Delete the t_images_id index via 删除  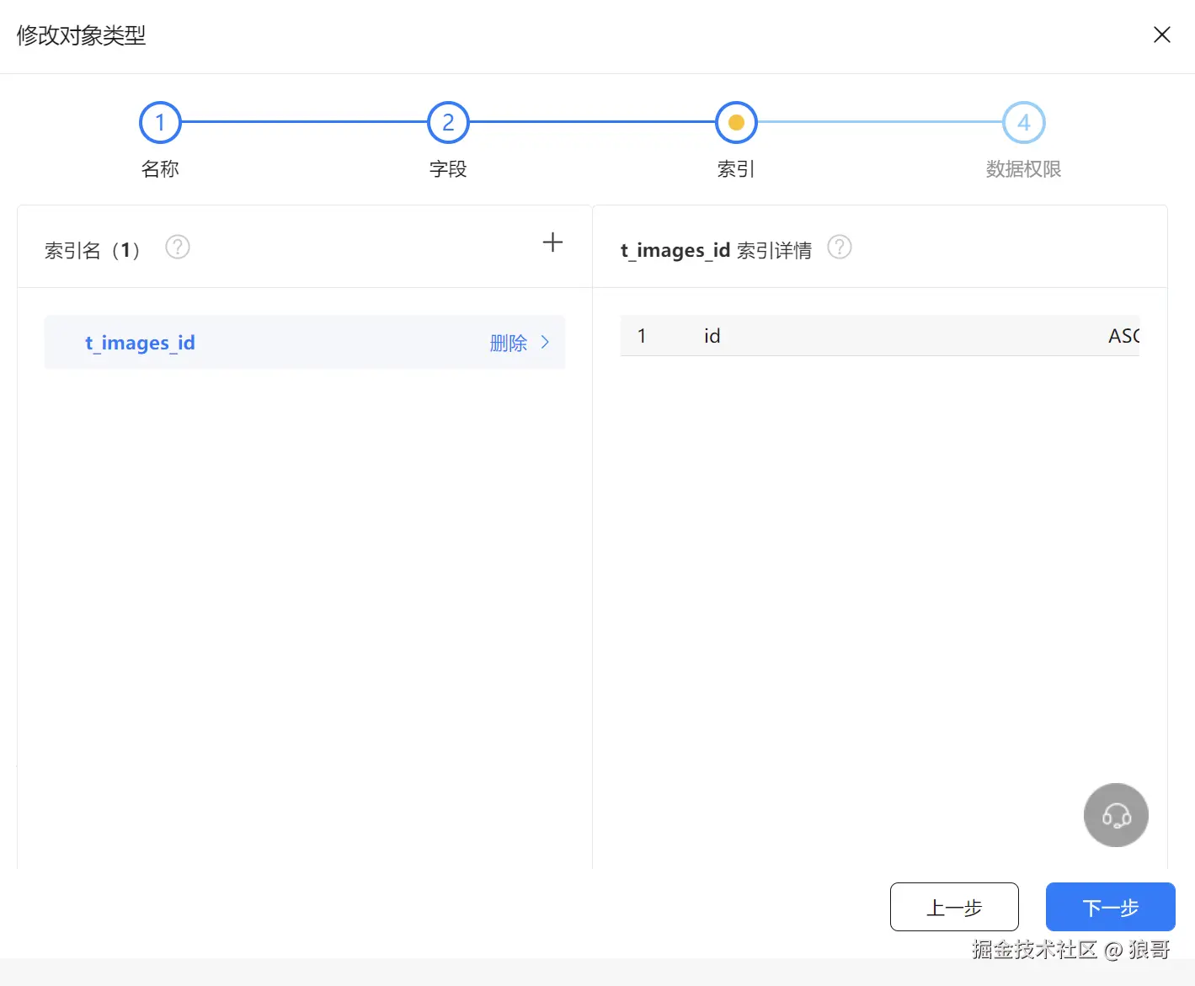tap(509, 343)
